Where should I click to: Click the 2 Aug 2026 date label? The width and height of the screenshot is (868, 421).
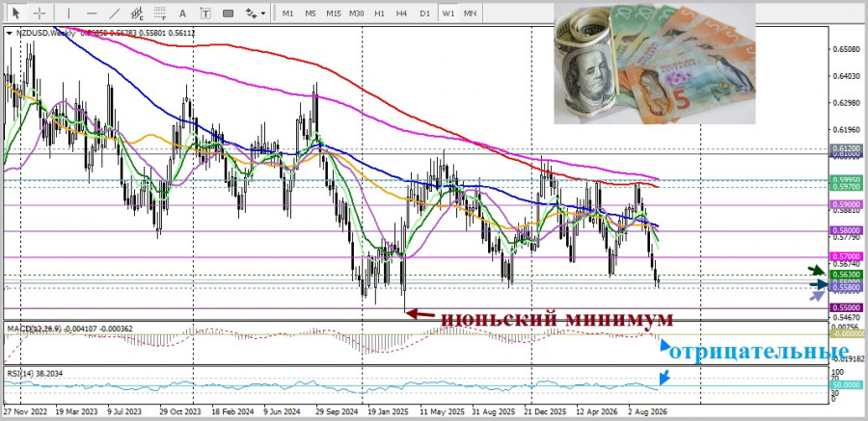[648, 412]
